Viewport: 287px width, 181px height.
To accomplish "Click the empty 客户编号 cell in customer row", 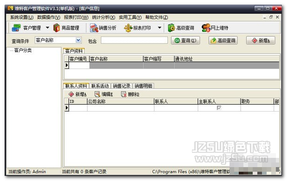I will tap(79, 65).
